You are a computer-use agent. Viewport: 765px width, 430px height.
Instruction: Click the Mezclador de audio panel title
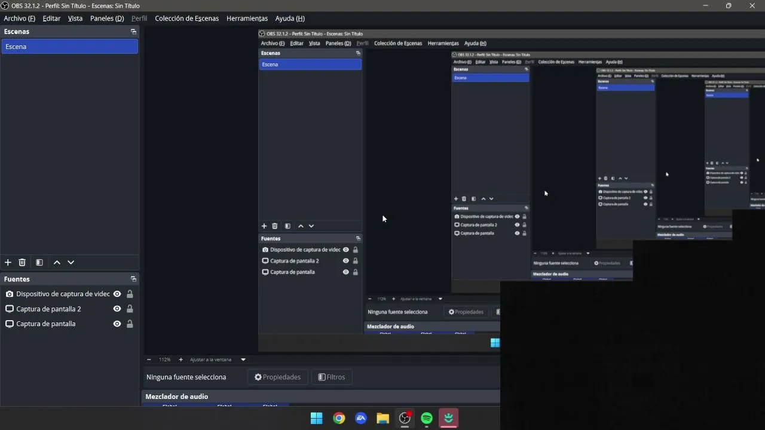(177, 397)
